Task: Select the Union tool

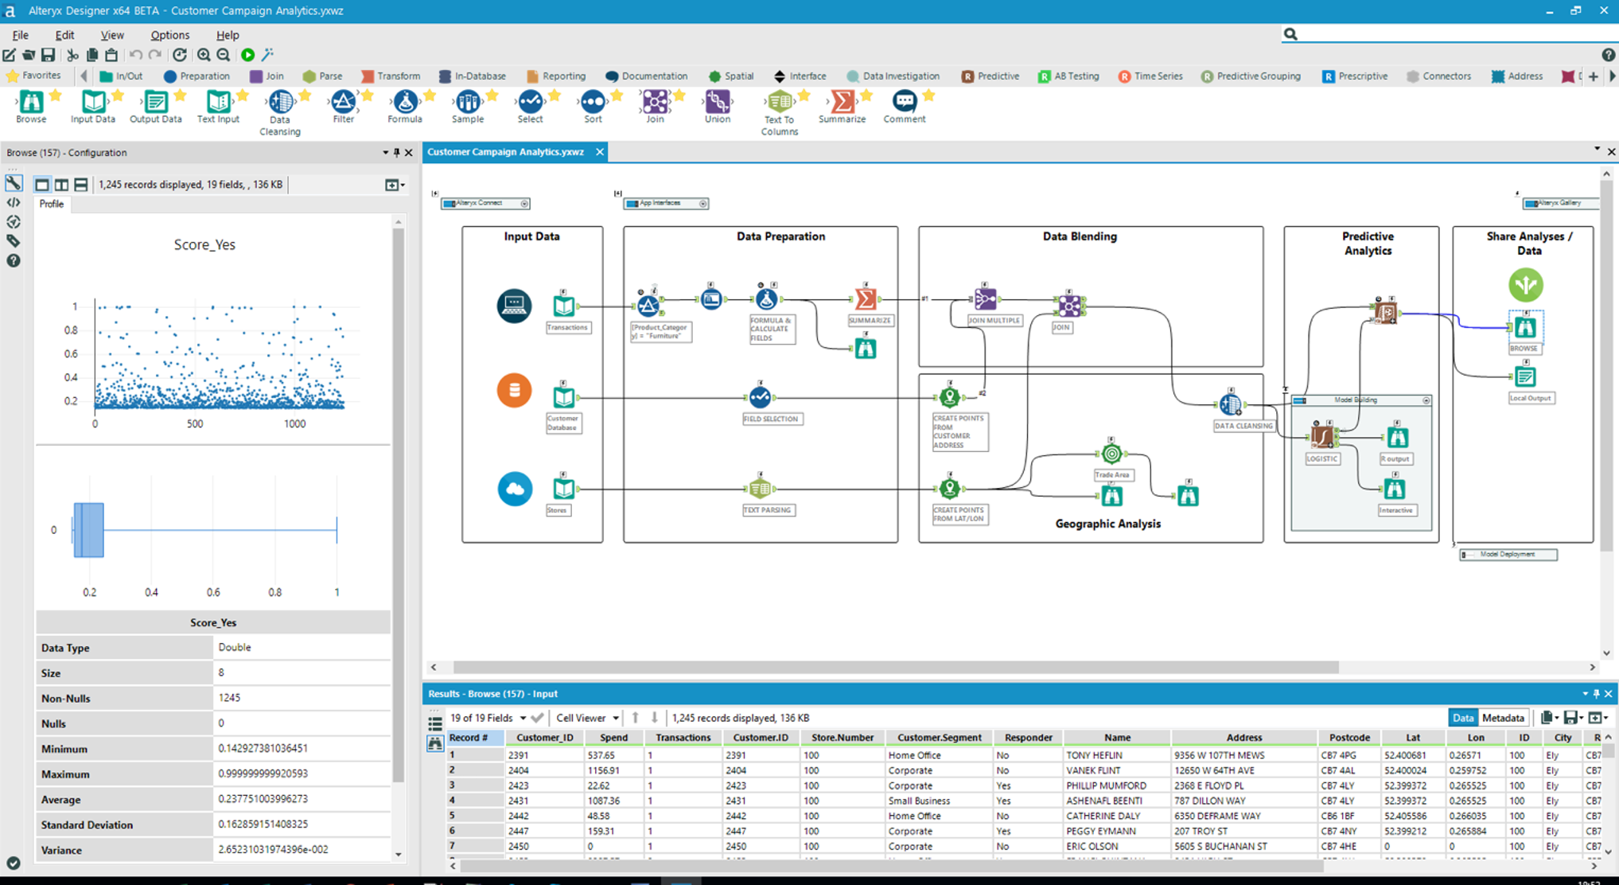Action: (716, 106)
